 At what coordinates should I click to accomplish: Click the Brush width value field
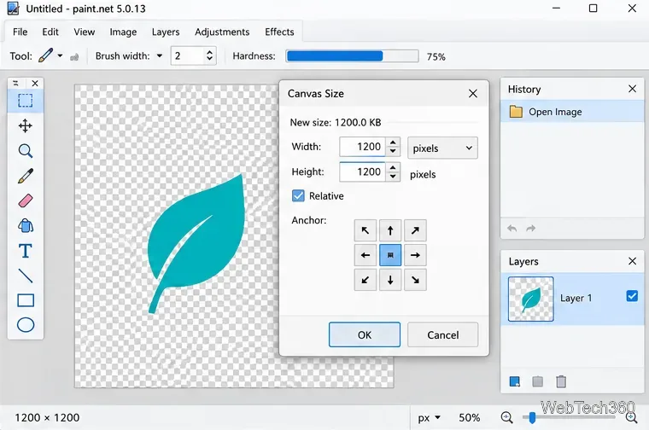[187, 55]
